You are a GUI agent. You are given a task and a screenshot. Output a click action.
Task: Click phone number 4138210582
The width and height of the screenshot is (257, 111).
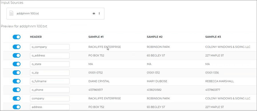tap(154, 90)
